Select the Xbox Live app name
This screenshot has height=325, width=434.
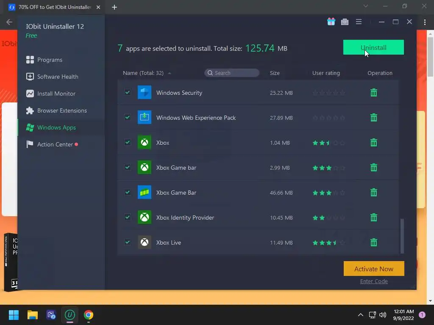point(168,242)
